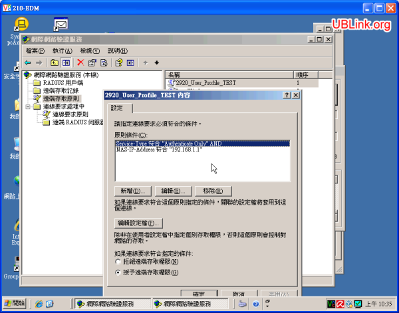This screenshot has width=399, height=313.
Task: Click the red X delete toolbar icon
Action: pyautogui.click(x=80, y=62)
